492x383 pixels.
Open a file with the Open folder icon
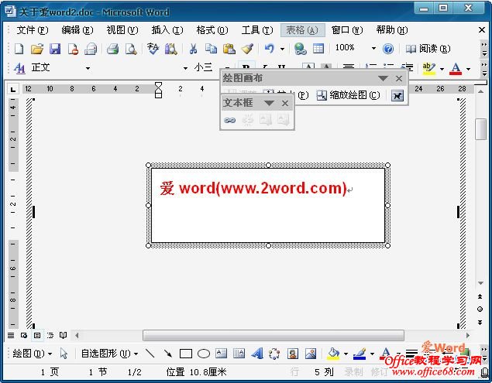coord(37,49)
